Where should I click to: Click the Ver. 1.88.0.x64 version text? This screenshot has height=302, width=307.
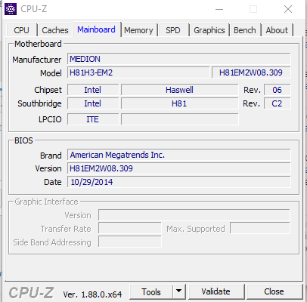(x=92, y=294)
